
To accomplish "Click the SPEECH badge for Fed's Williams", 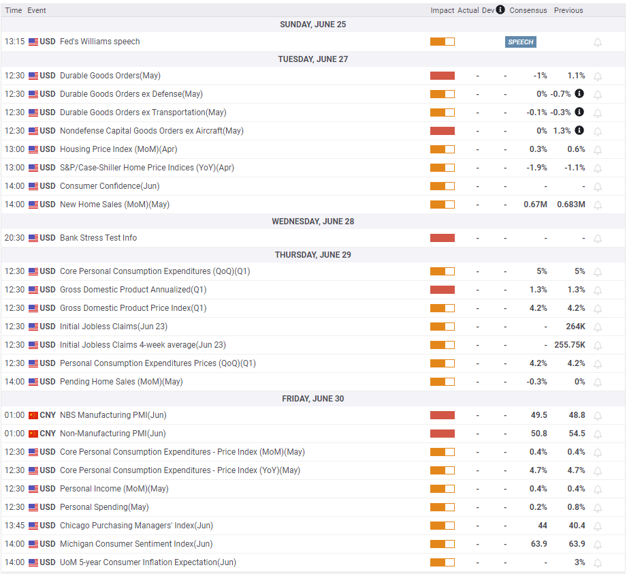I will tap(520, 42).
